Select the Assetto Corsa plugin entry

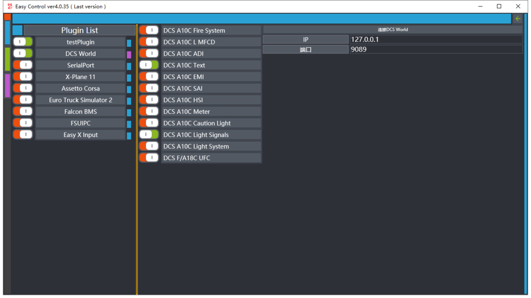(x=81, y=88)
